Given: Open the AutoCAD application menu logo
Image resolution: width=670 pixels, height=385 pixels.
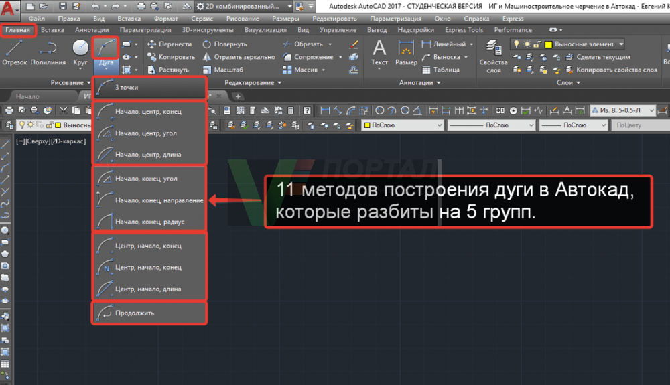Looking at the screenshot, I should pyautogui.click(x=9, y=9).
